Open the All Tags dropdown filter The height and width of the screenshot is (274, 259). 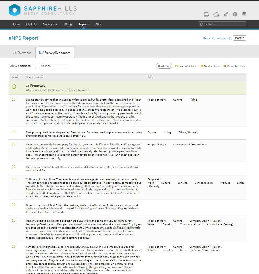pyautogui.click(x=53, y=66)
